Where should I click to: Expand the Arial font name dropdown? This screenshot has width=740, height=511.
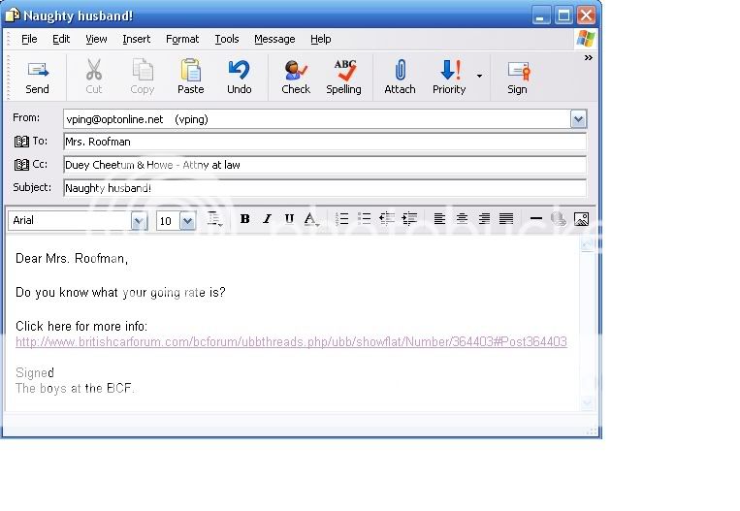pyautogui.click(x=139, y=221)
